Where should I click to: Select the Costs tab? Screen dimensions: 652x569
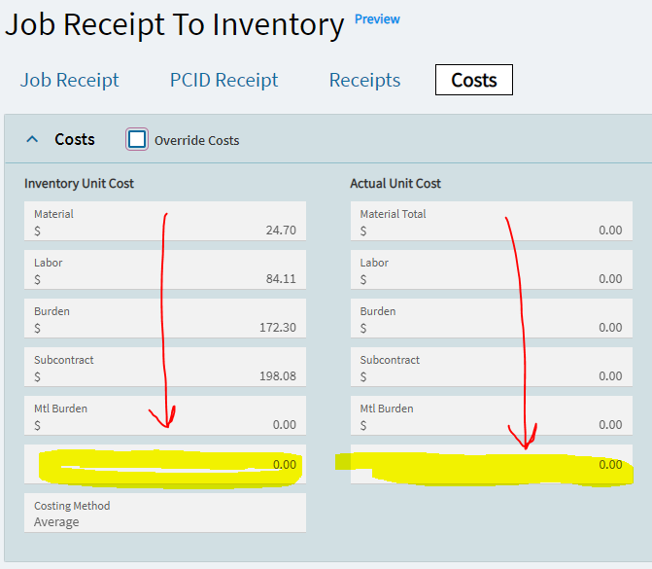click(474, 80)
